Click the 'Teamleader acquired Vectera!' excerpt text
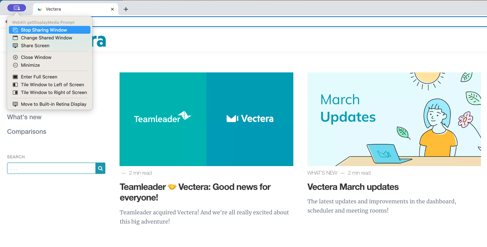487x247 pixels. 204,217
